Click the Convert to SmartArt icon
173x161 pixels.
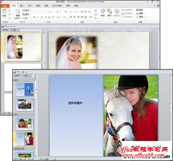(x=96, y=18)
